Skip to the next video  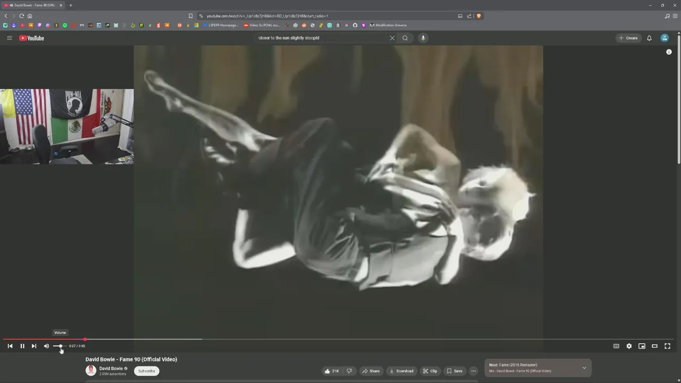click(34, 346)
